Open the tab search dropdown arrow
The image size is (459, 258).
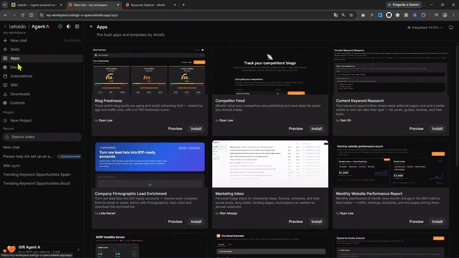(5, 5)
